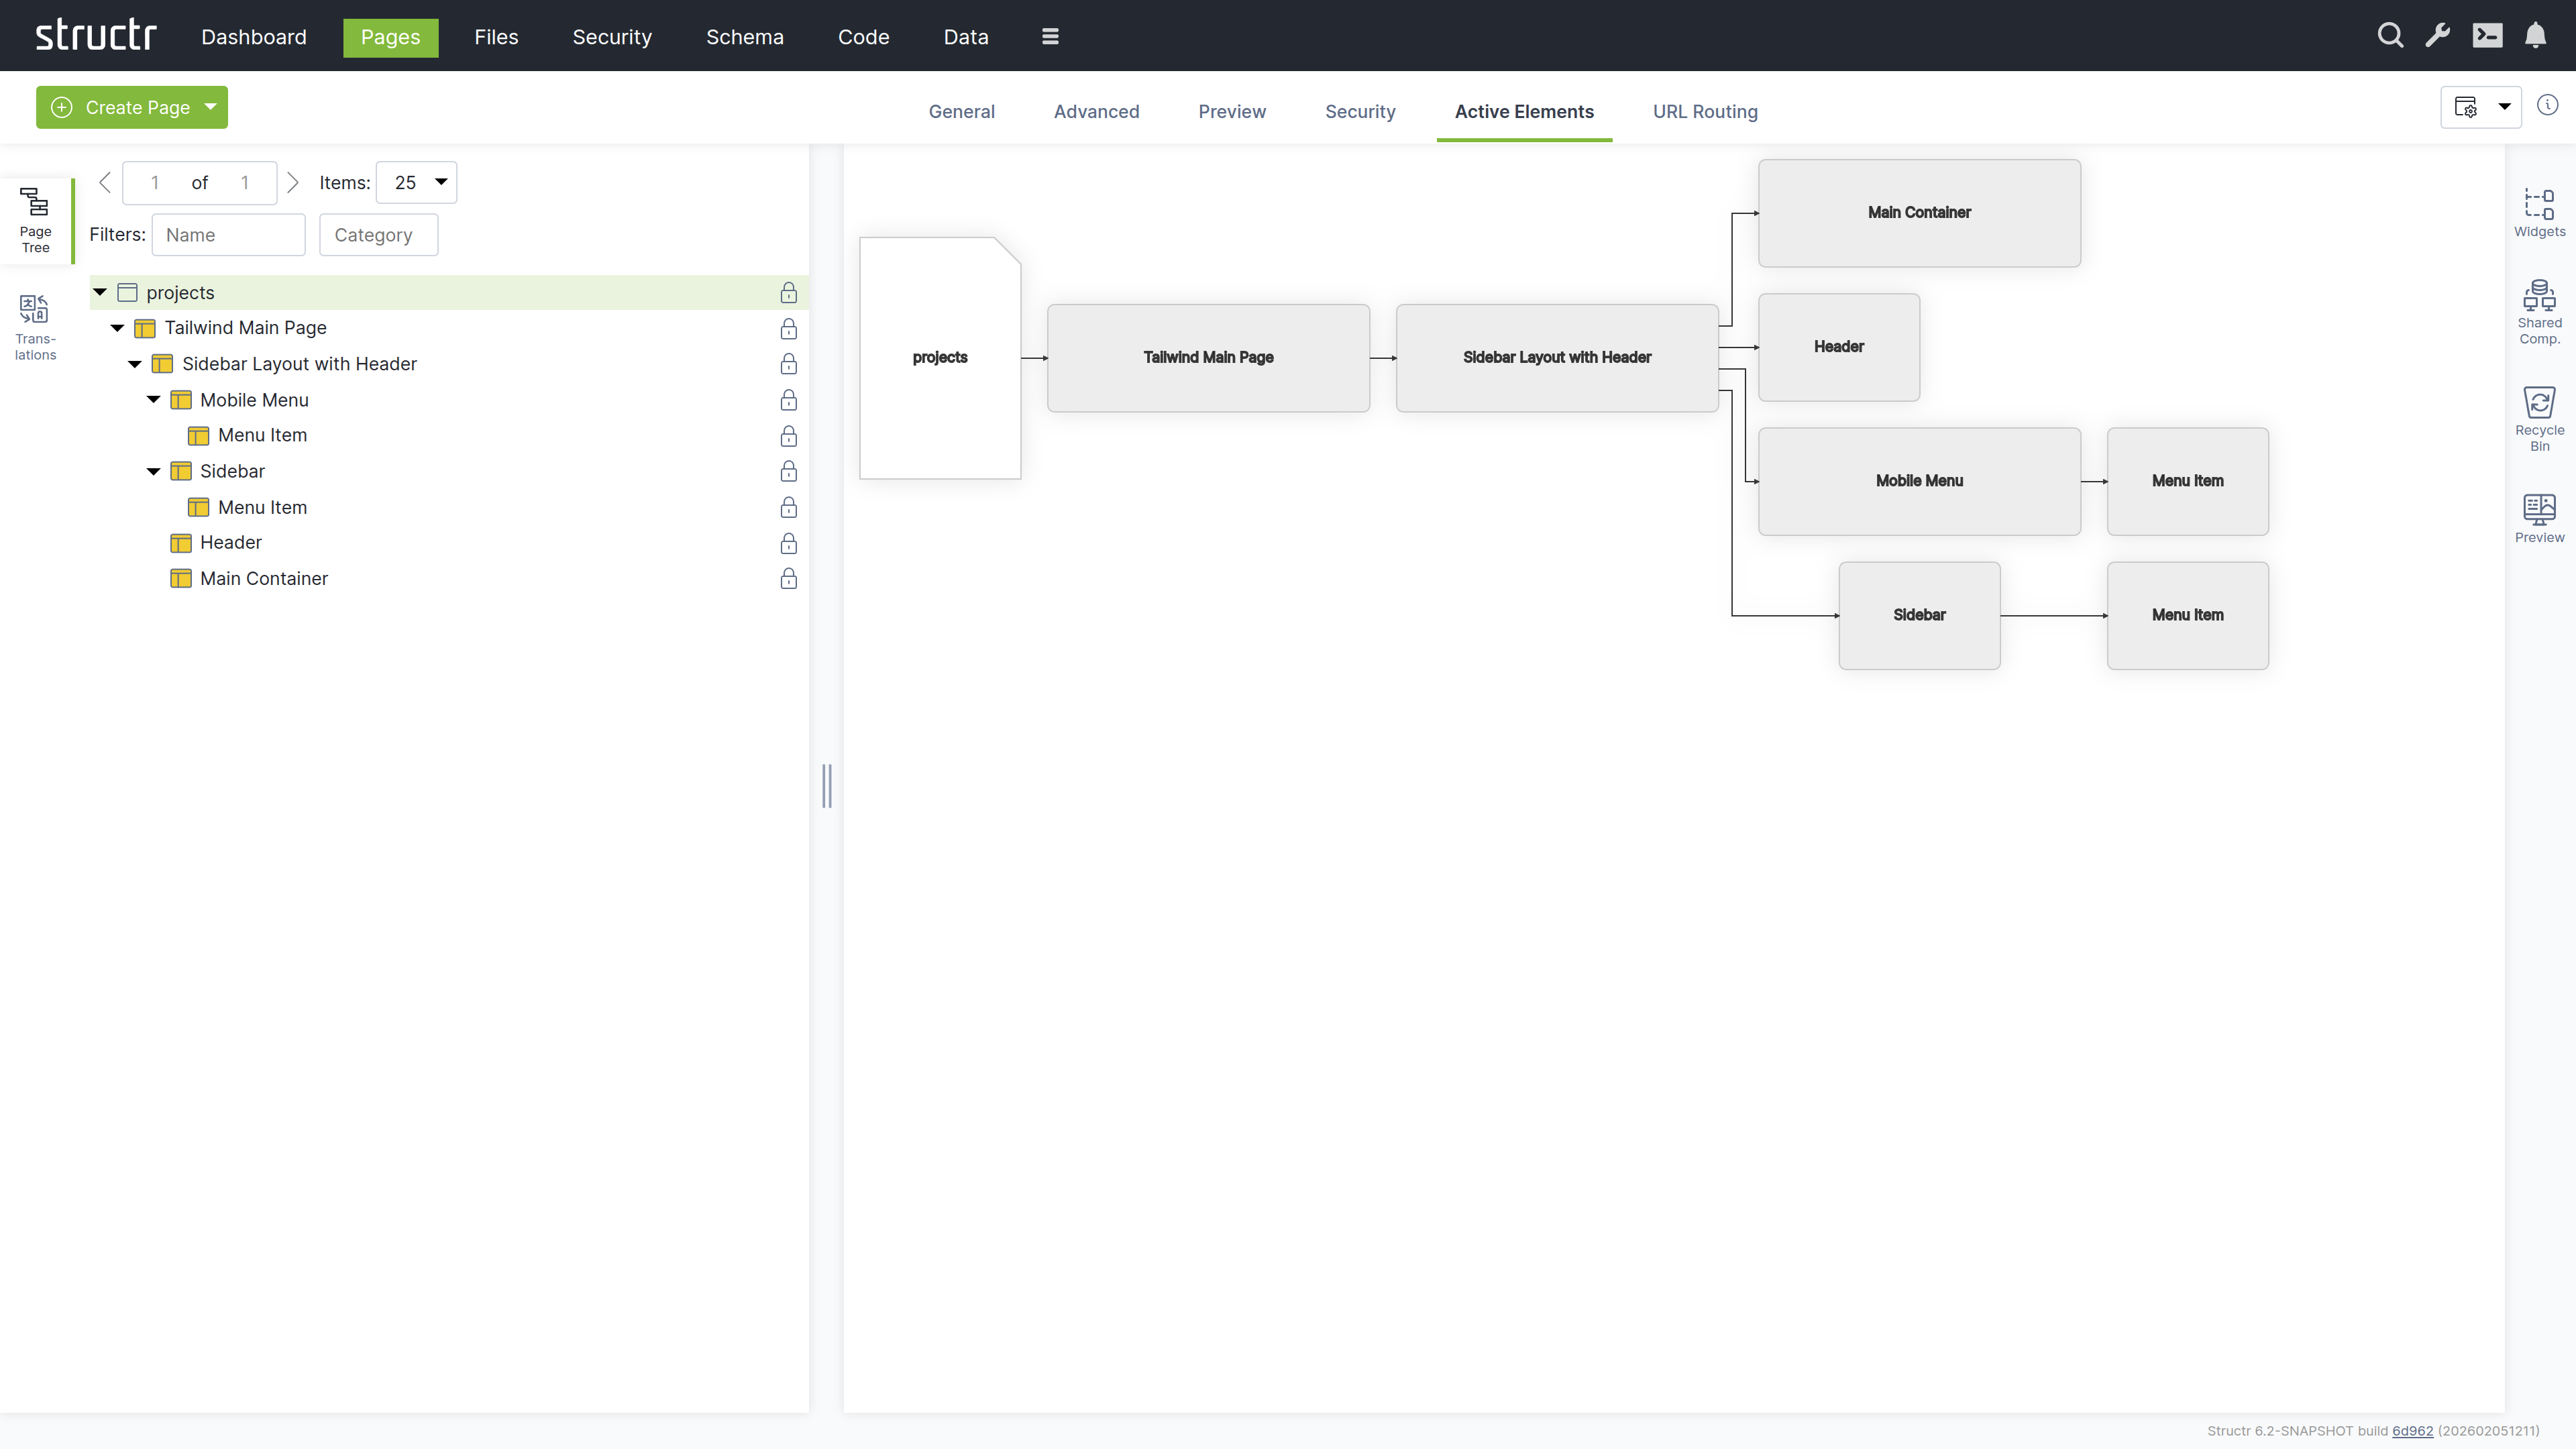Open the Create Page dropdown arrow
The width and height of the screenshot is (2576, 1449).
tap(211, 107)
